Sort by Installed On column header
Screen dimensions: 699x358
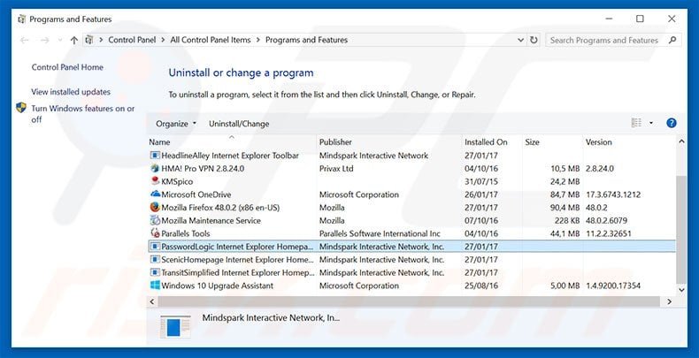pos(492,142)
